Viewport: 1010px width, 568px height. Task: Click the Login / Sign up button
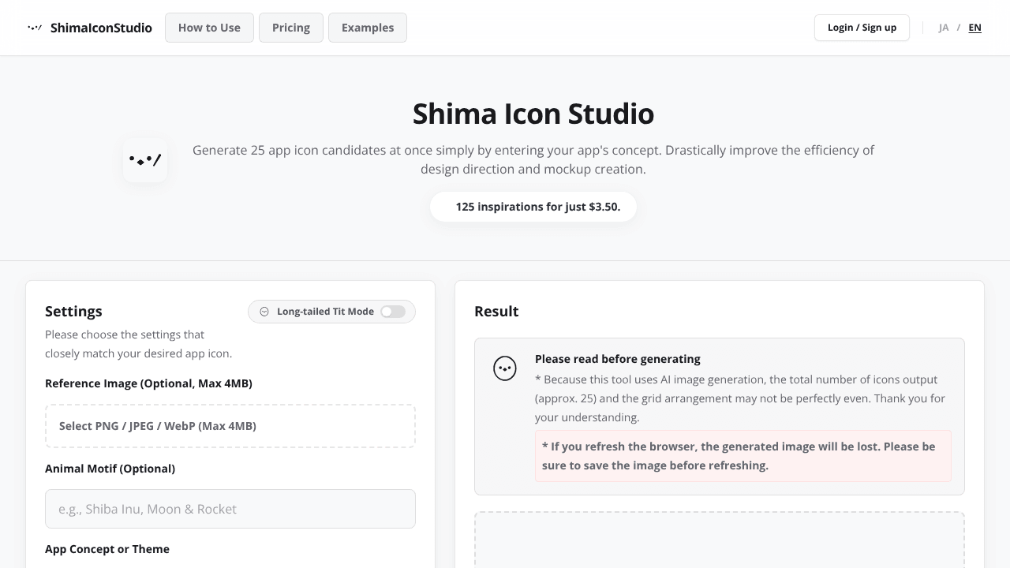point(862,28)
